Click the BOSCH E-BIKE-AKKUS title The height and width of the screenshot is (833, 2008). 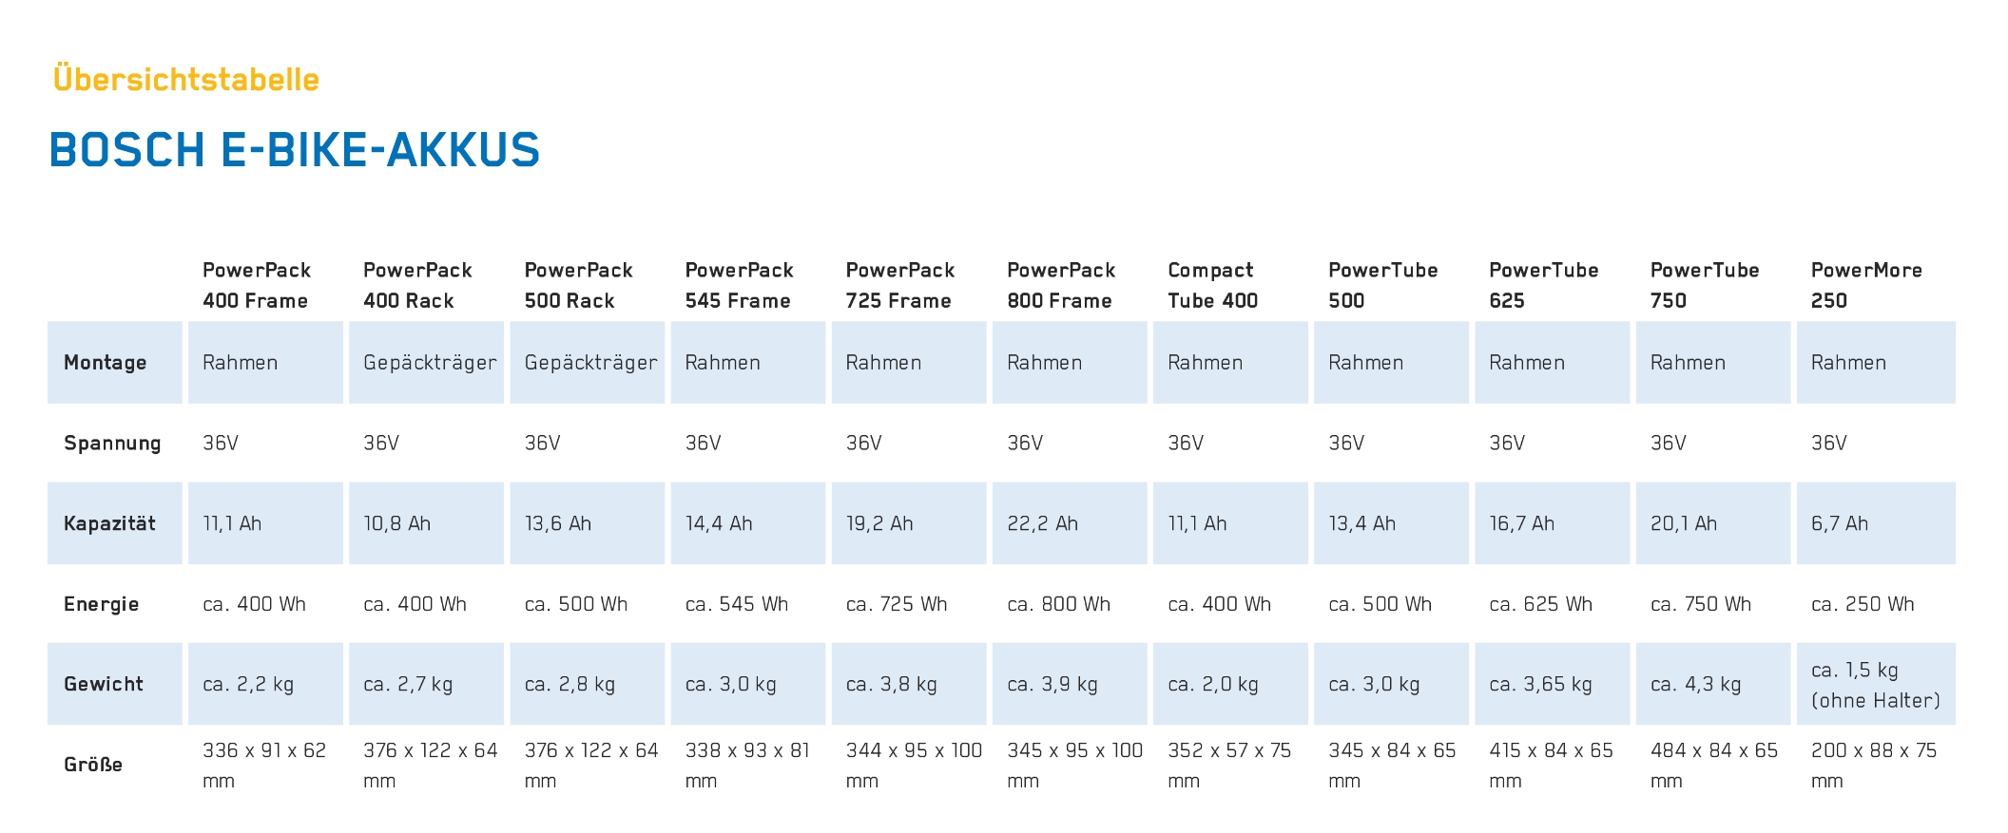coord(295,150)
